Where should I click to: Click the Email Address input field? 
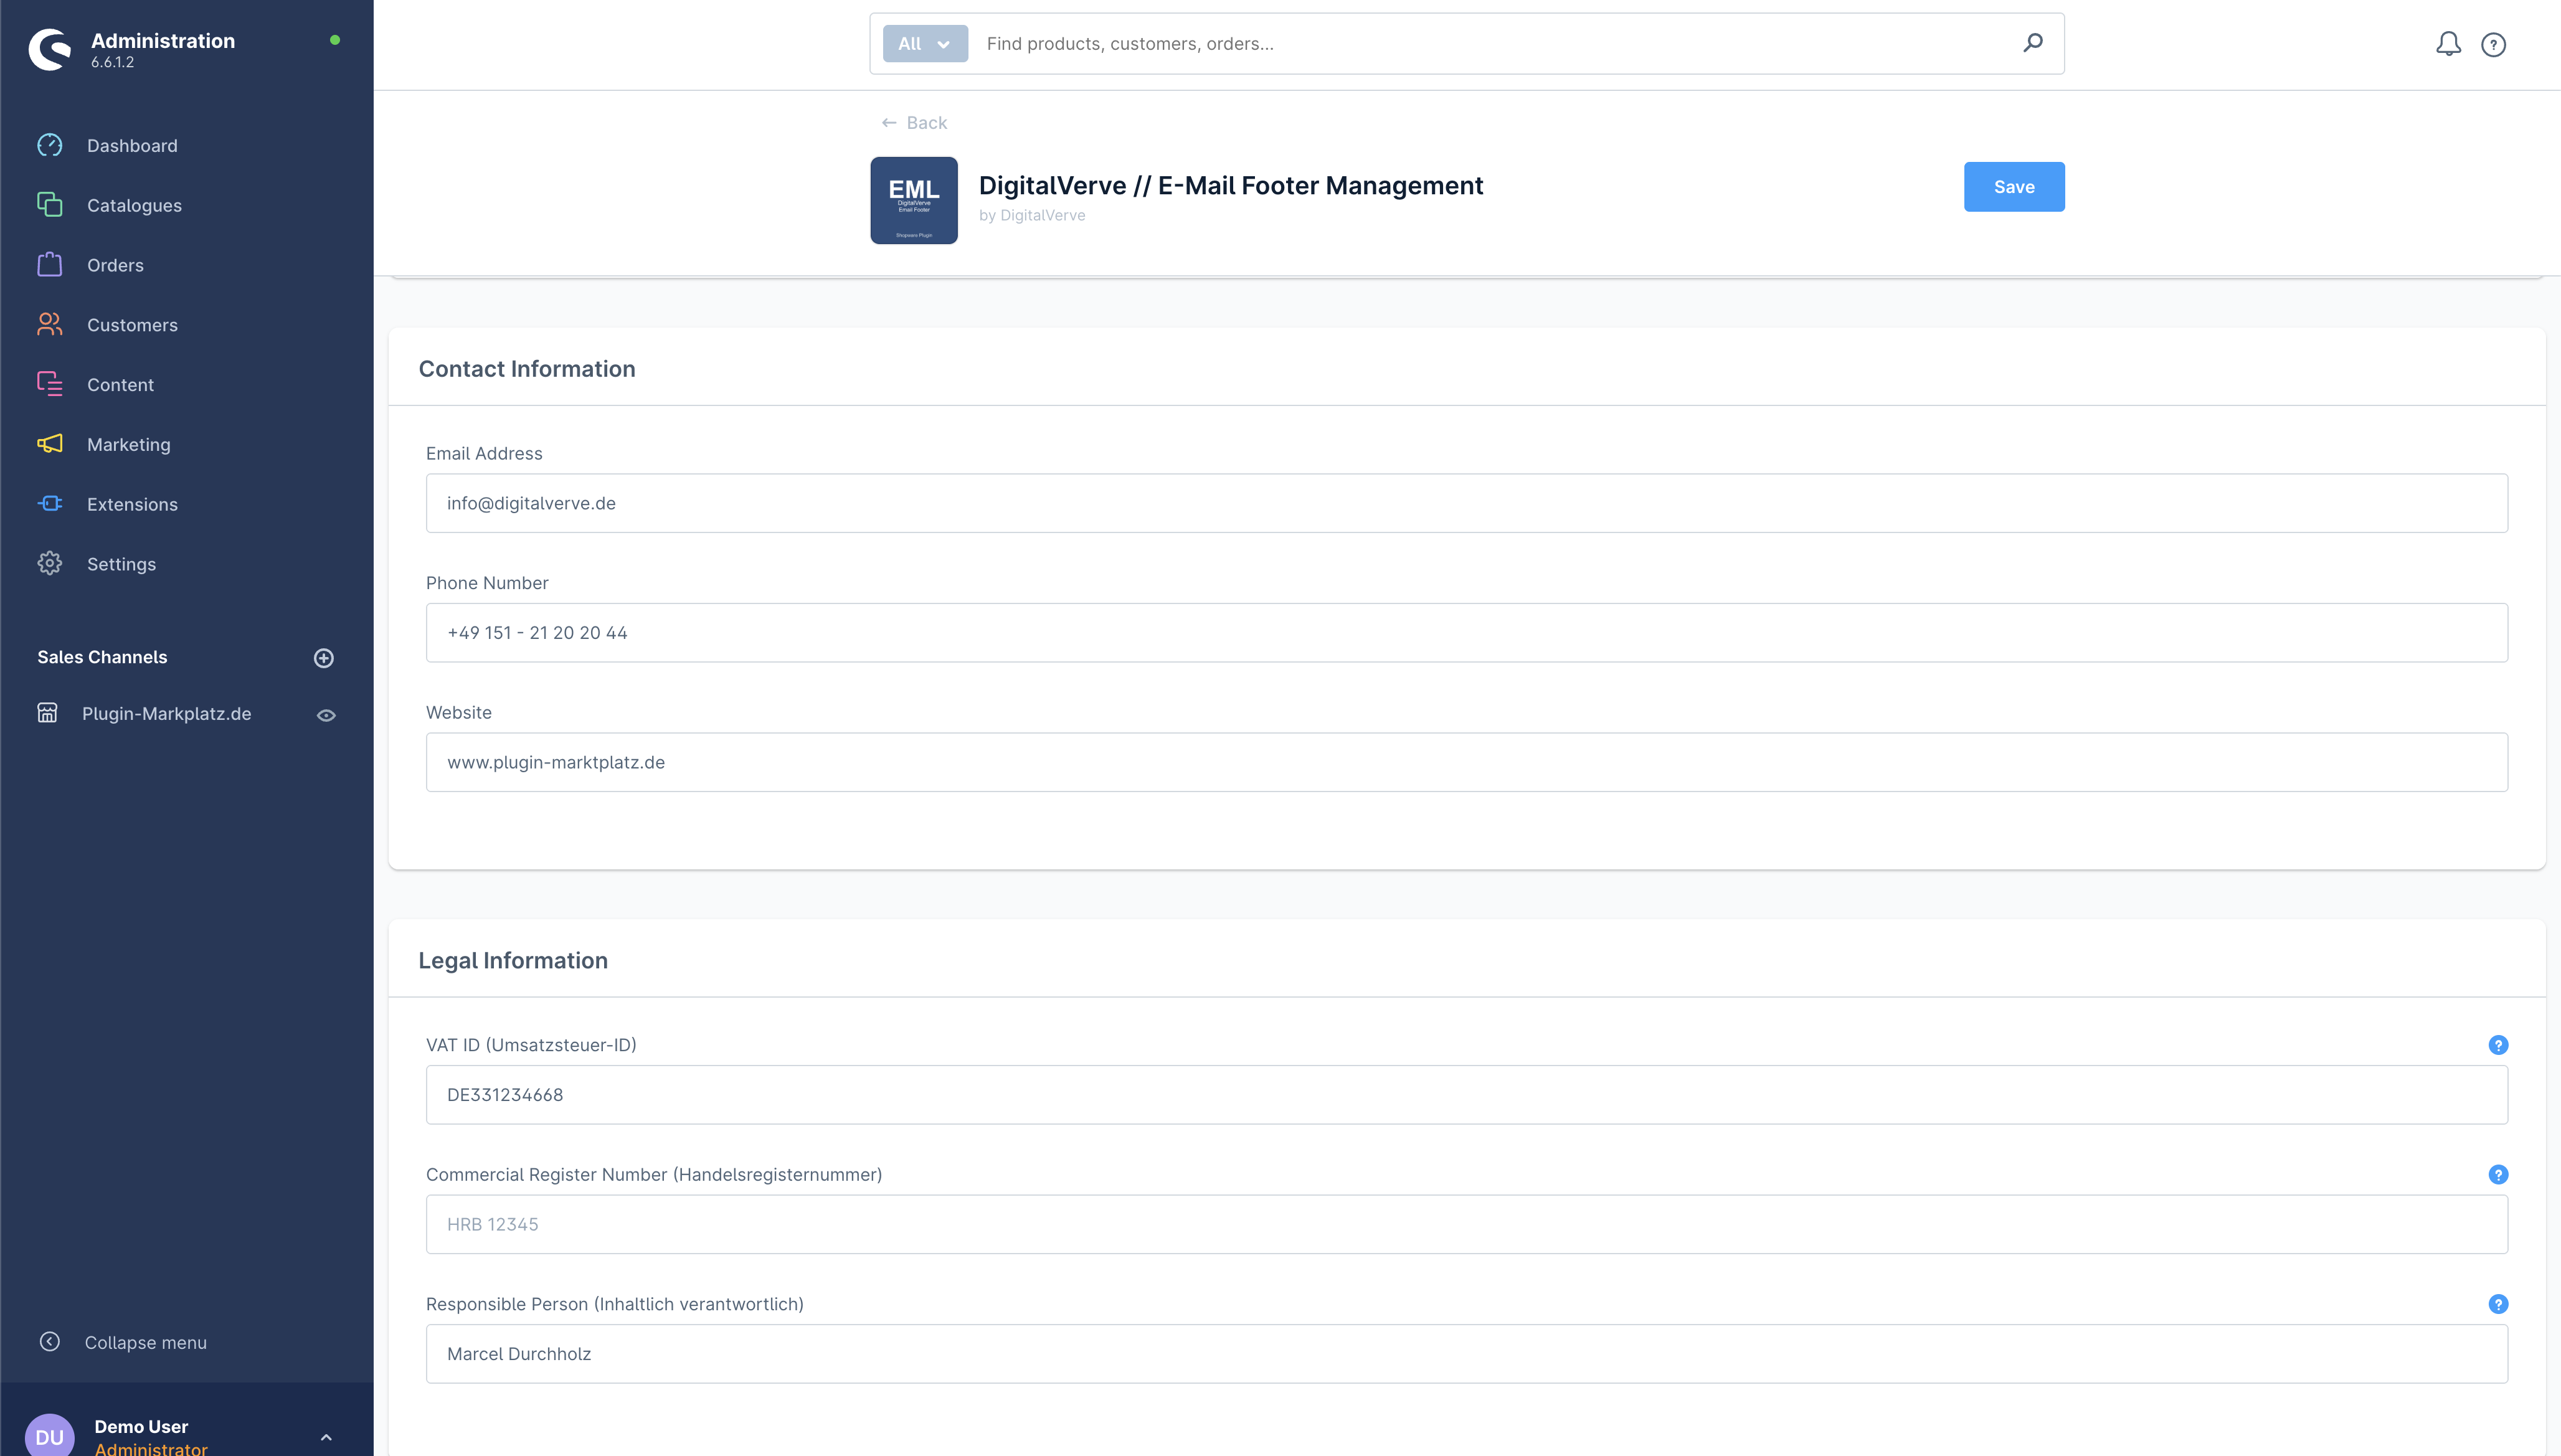[1466, 503]
